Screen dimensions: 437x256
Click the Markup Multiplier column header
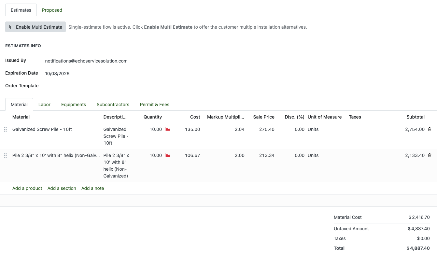226,117
